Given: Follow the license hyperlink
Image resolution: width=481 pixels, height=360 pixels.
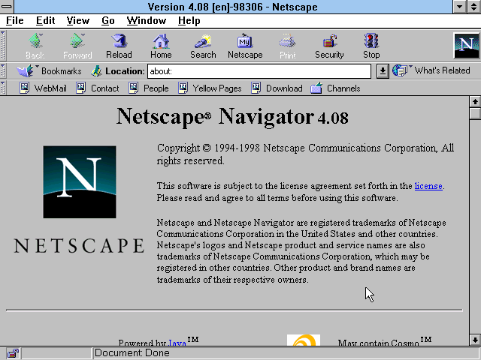Looking at the screenshot, I should pyautogui.click(x=428, y=186).
